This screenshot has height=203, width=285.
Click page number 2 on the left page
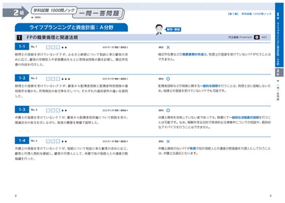click(16, 196)
